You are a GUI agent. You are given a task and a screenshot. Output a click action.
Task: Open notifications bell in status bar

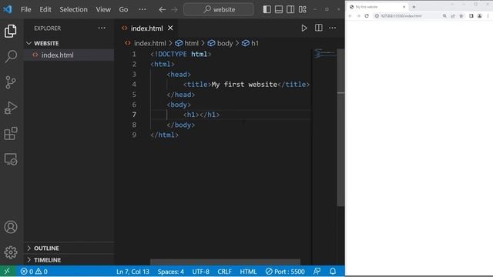[333, 272]
